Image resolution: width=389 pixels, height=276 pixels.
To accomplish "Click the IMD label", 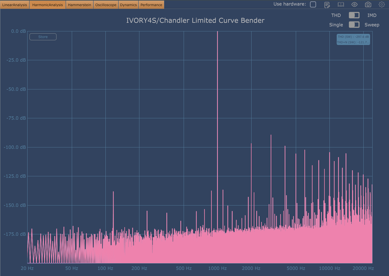I will 372,16.
